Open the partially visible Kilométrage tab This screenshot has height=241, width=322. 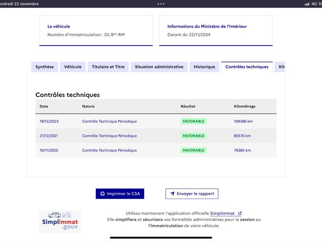pyautogui.click(x=280, y=67)
